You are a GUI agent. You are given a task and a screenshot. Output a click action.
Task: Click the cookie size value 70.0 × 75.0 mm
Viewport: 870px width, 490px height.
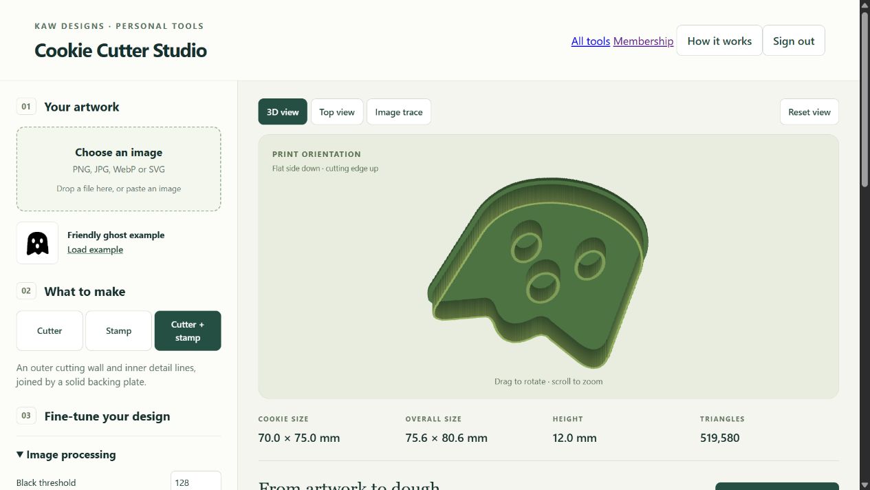click(299, 438)
